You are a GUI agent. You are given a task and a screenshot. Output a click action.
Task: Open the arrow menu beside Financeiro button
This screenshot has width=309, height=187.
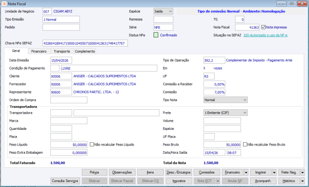[x=246, y=173]
